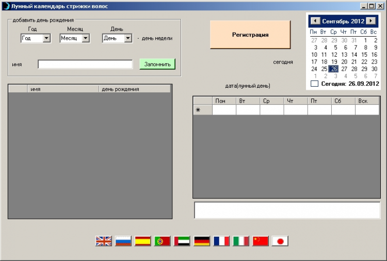Close the Лунный календарь window
387x261 pixels.
380,6
